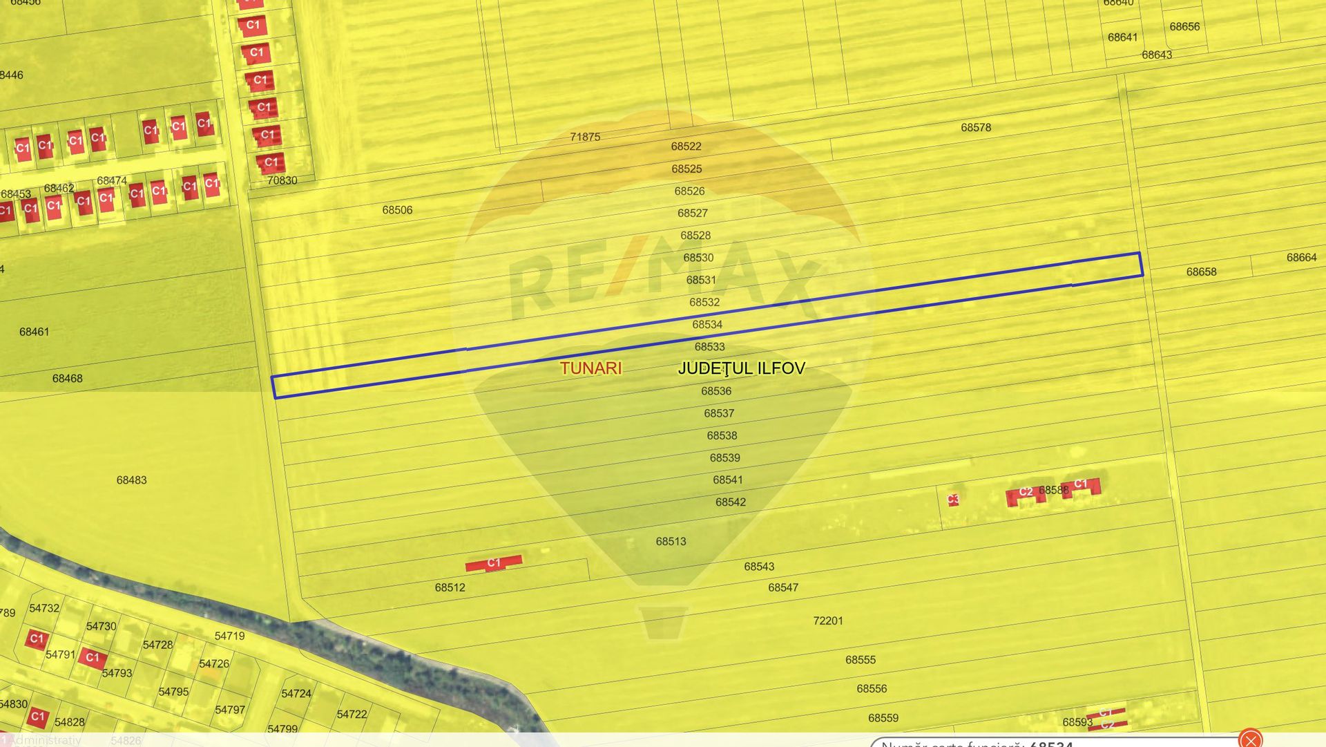The height and width of the screenshot is (747, 1326).
Task: Select parcel label 54724
Action: coord(296,693)
